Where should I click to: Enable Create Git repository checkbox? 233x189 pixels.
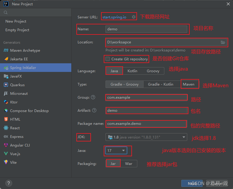click(108, 59)
